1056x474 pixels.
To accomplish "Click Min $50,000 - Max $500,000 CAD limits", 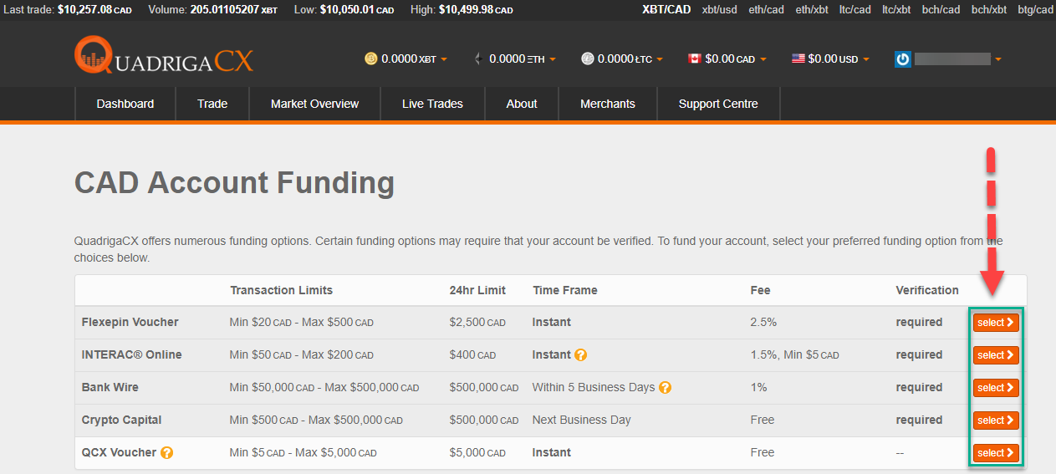I will click(x=324, y=387).
